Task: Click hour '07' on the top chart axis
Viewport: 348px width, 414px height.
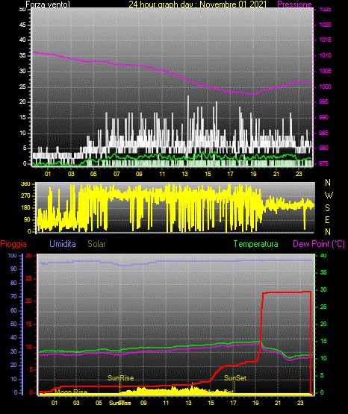Action: click(116, 174)
